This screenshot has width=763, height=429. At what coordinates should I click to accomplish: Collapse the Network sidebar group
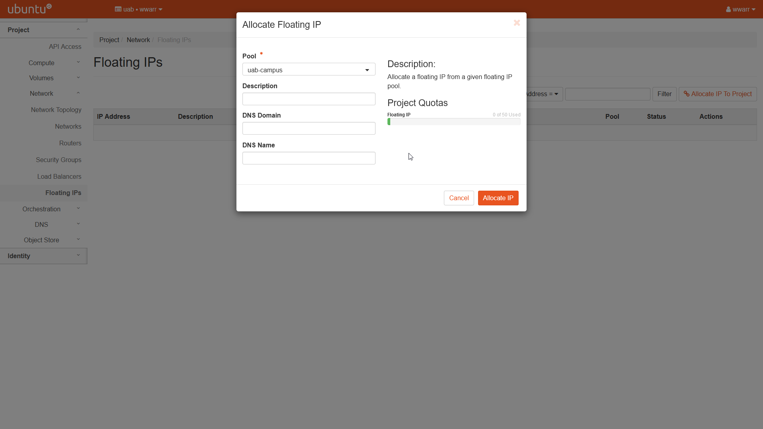[x=44, y=93]
